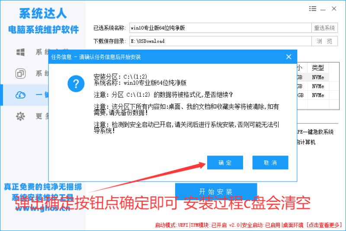Click the 确定 button in the dialog
346x231 pixels.
coord(225,163)
